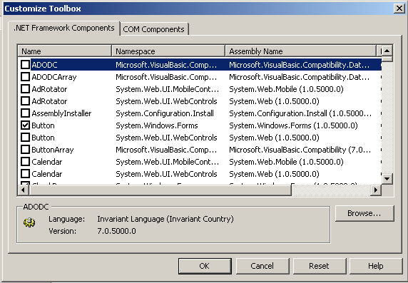Click System.Windows.Forms namespace cell

[157, 125]
